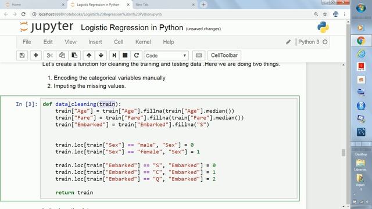This screenshot has height=209, width=372.
Task: Click the Jupyter logo
Action: [x=46, y=27]
